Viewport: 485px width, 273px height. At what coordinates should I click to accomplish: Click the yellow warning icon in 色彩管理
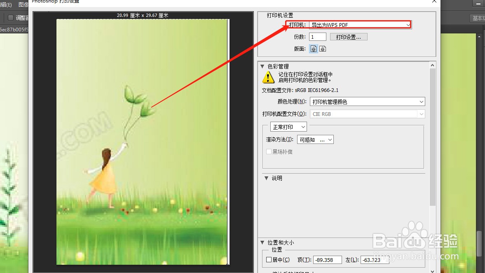[269, 78]
